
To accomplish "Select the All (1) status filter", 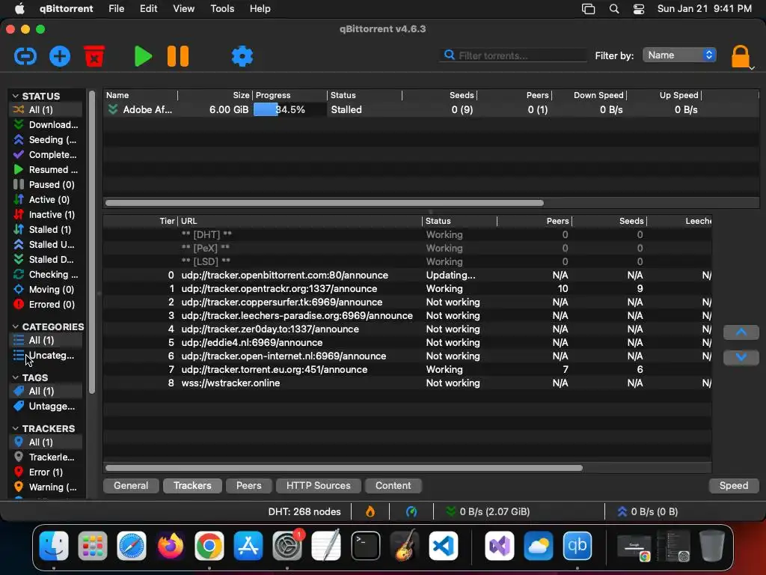I will click(x=46, y=109).
